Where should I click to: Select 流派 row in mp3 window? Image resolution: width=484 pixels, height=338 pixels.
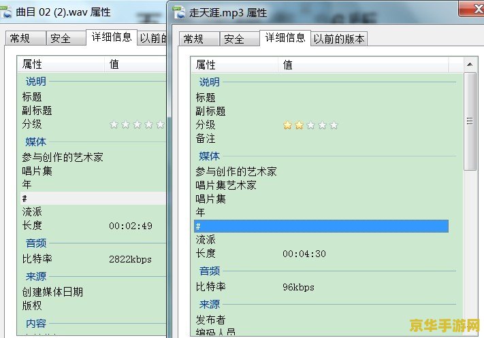click(x=321, y=239)
